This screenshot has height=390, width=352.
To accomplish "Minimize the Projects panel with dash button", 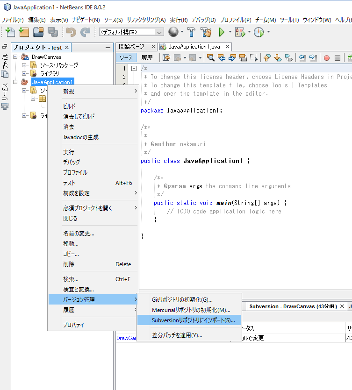I will (x=108, y=48).
